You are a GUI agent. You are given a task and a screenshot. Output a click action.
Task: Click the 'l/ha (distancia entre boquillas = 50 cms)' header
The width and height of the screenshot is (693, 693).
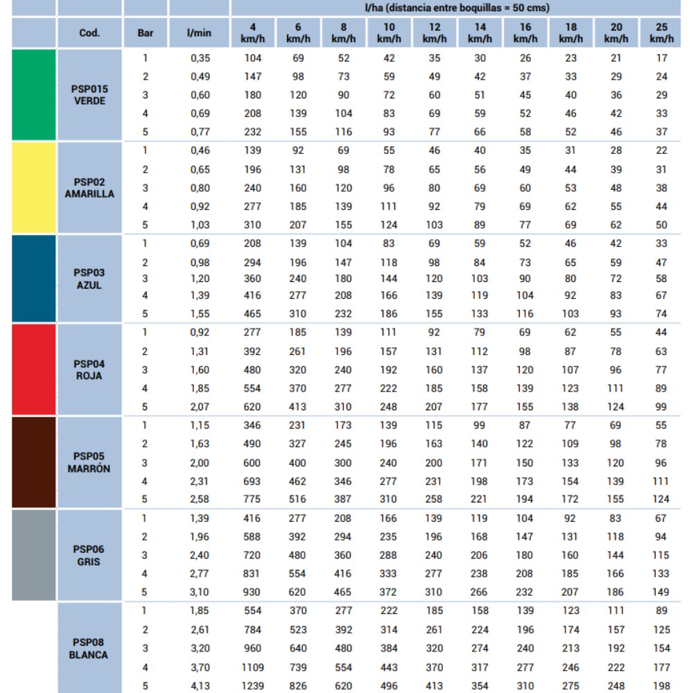coord(457,8)
